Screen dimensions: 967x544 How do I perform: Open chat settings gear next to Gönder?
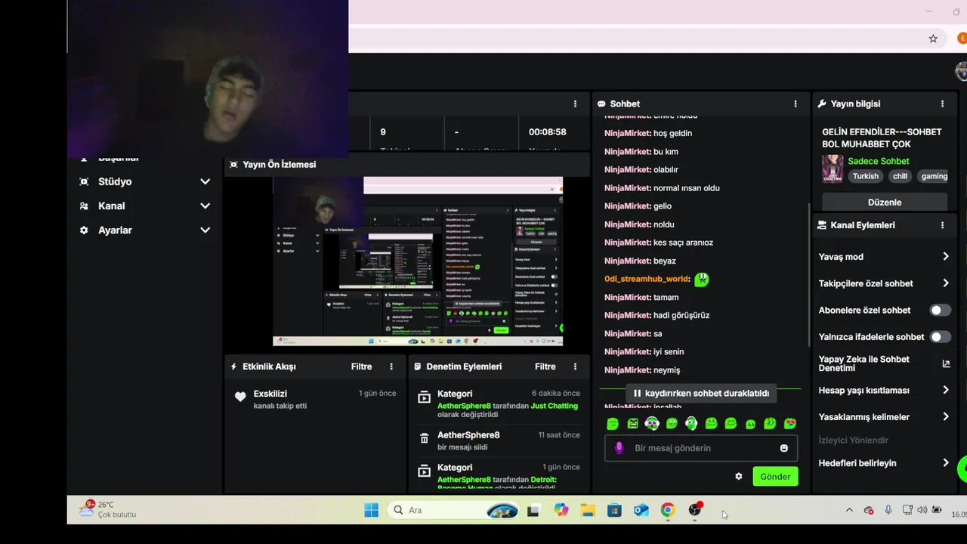(x=738, y=477)
